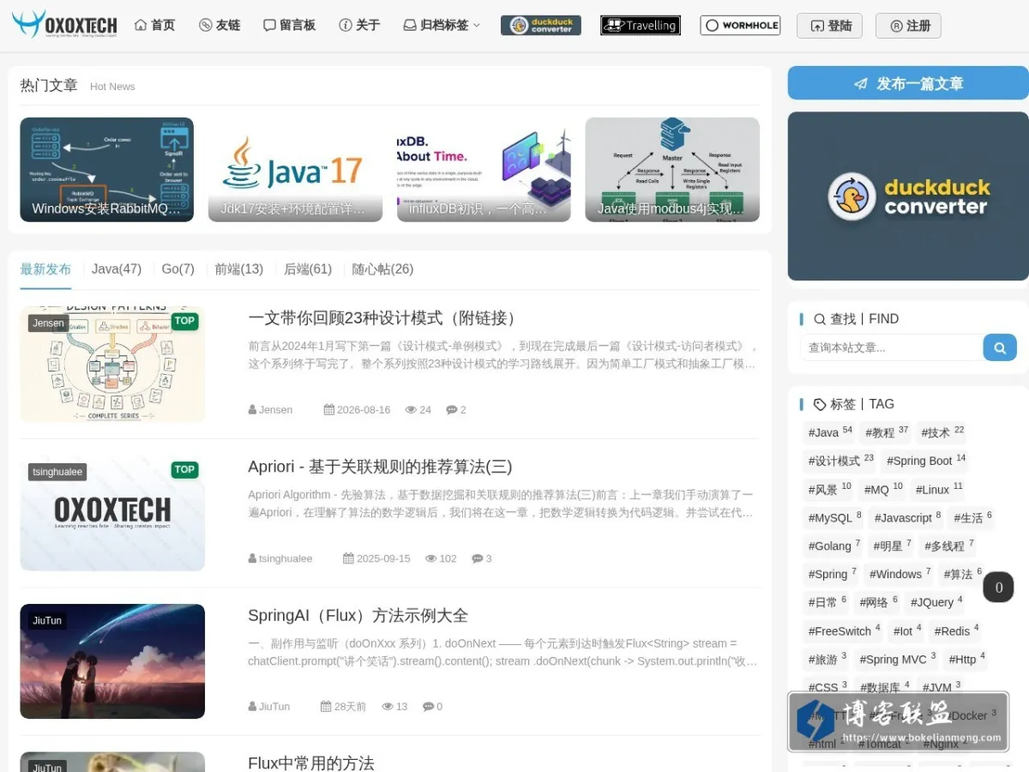The image size is (1029, 772).
Task: Open Flux中常用的方法 article title
Action: pyautogui.click(x=311, y=763)
